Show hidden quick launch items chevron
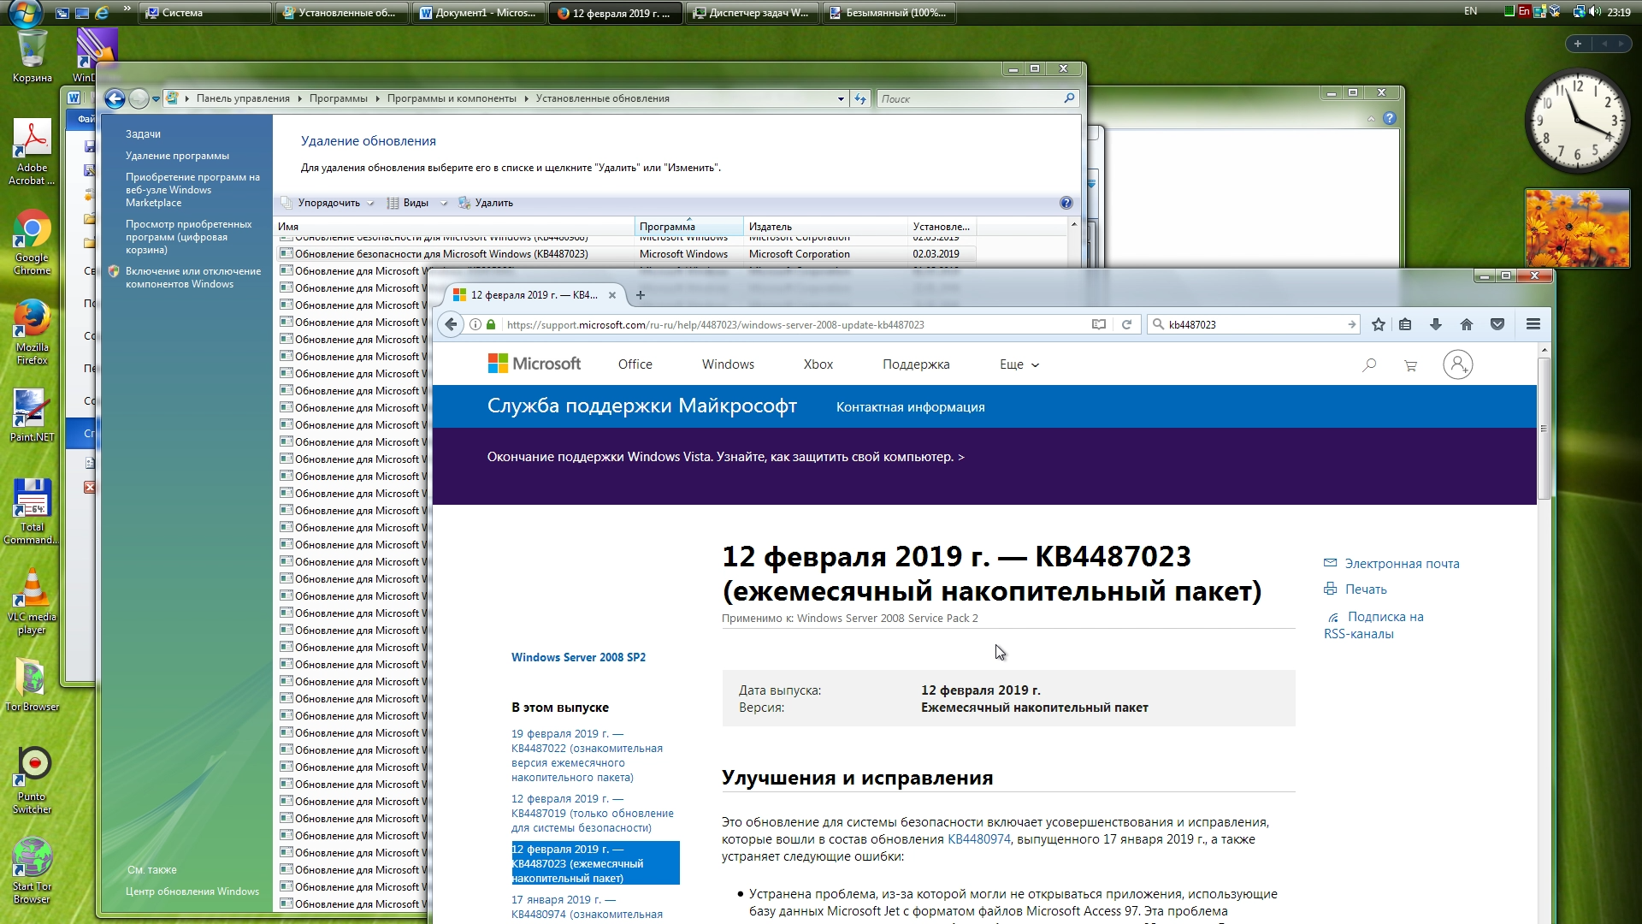This screenshot has width=1642, height=924. 127,9
